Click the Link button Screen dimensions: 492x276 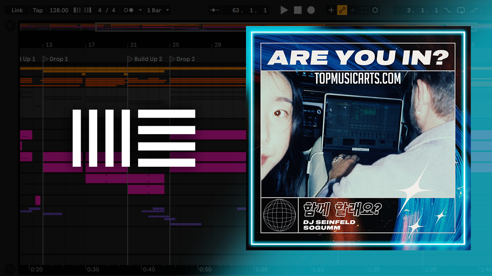tap(17, 10)
